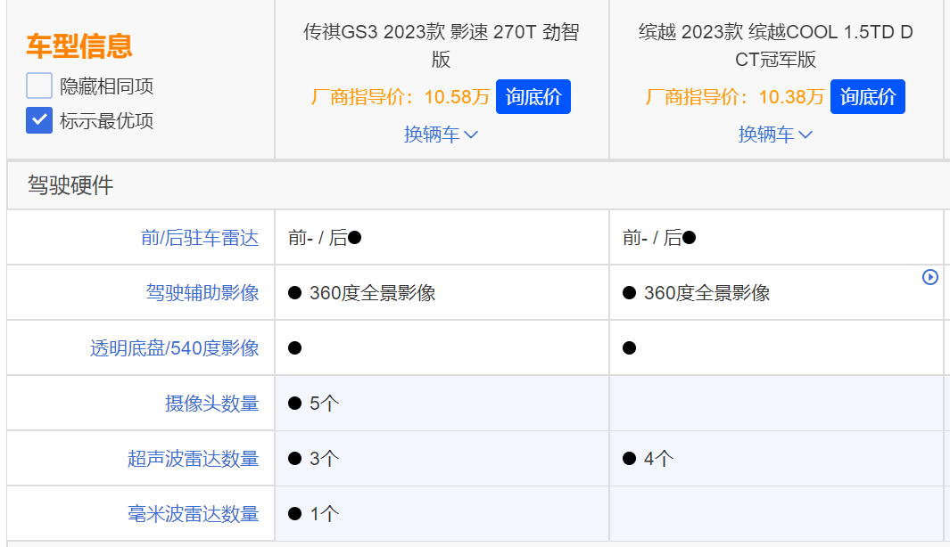Enable the 隐藏相同项 checkbox
950x547 pixels.
pyautogui.click(x=39, y=86)
